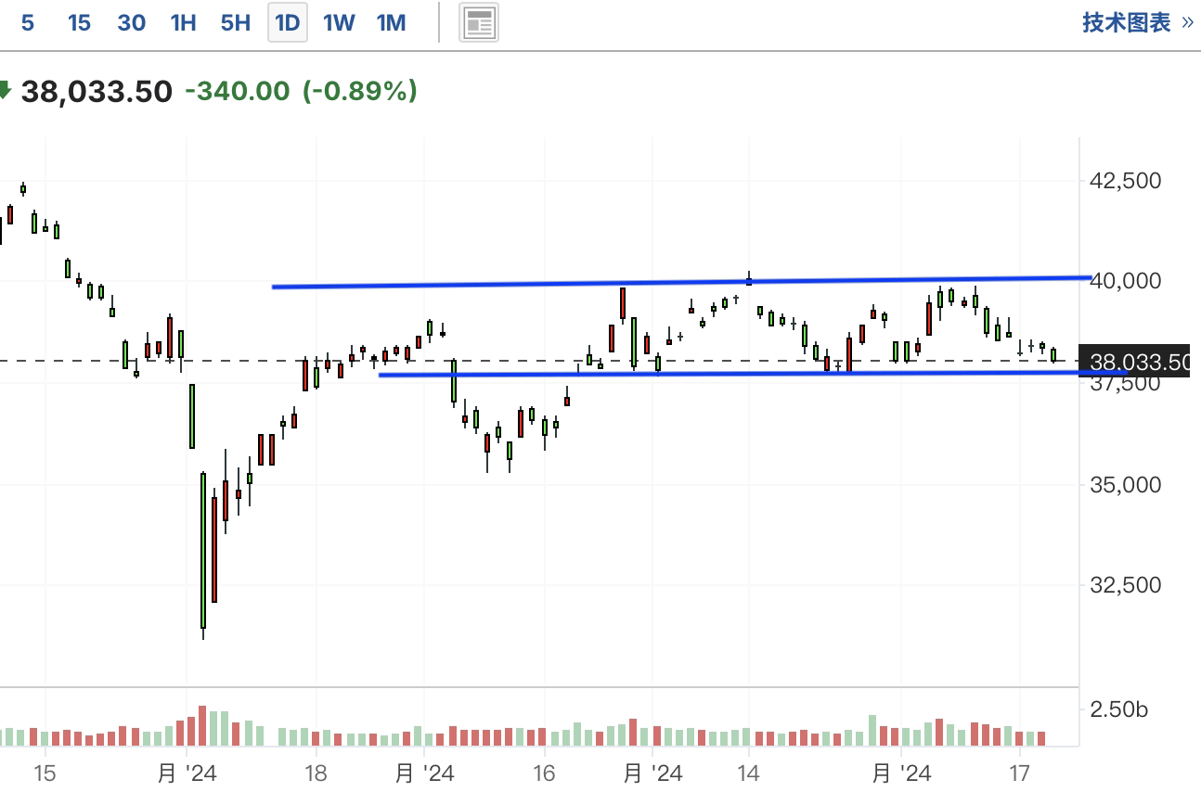Screen dimensions: 1201x792
Task: Click the 35,000 price axis label
Action: 1124,484
